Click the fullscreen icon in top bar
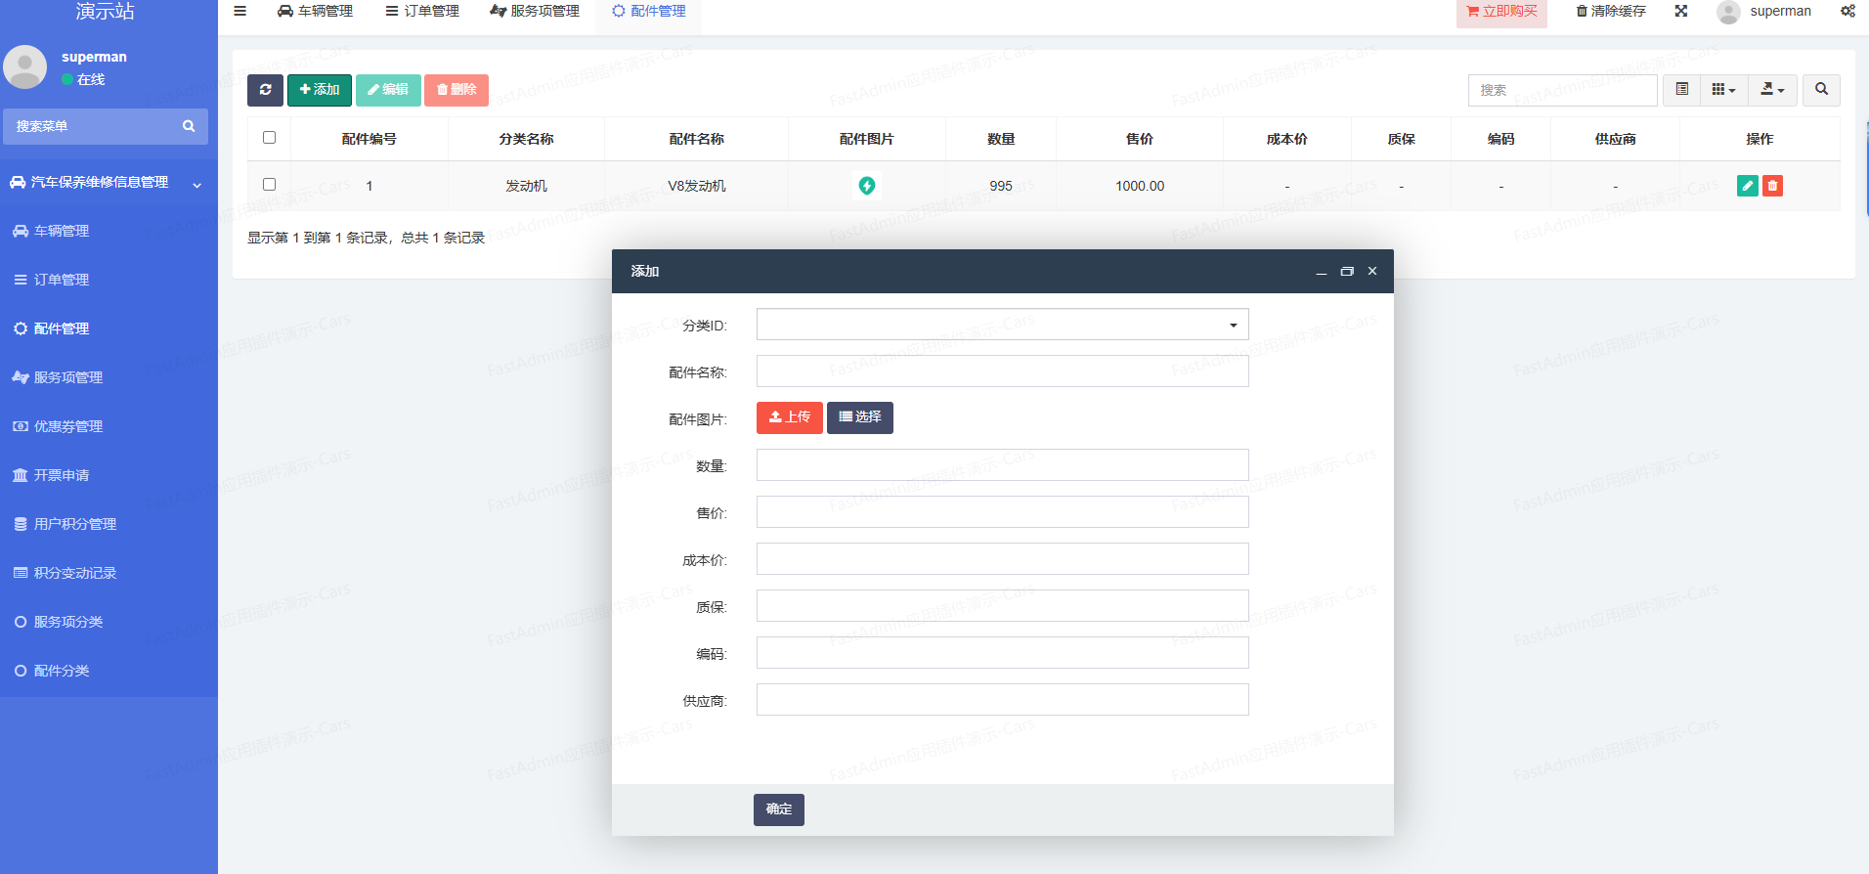The image size is (1869, 874). [x=1681, y=12]
